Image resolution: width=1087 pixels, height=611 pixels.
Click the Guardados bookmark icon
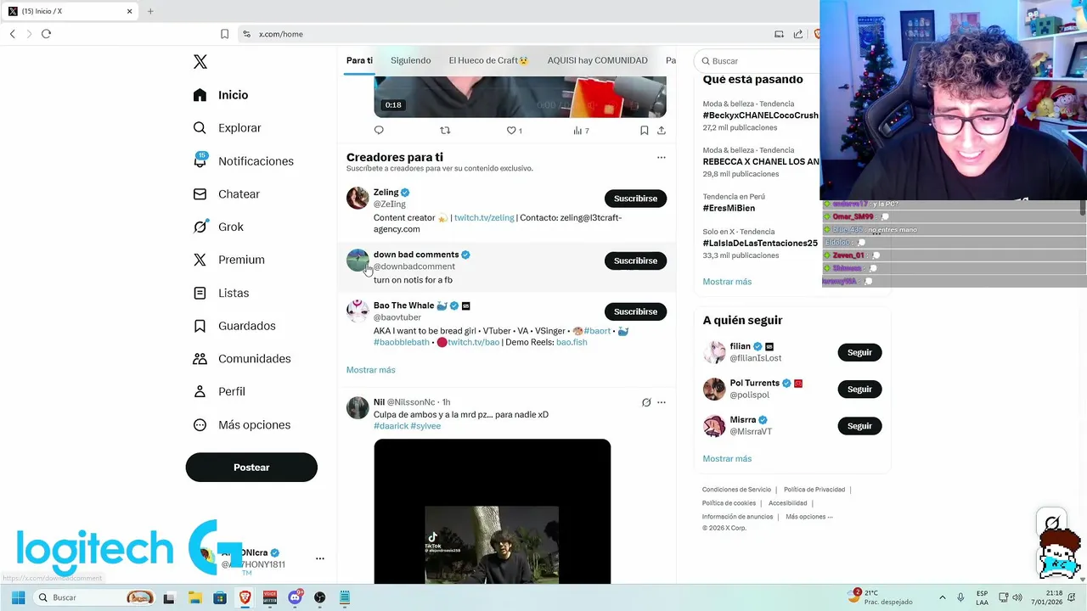pos(200,326)
